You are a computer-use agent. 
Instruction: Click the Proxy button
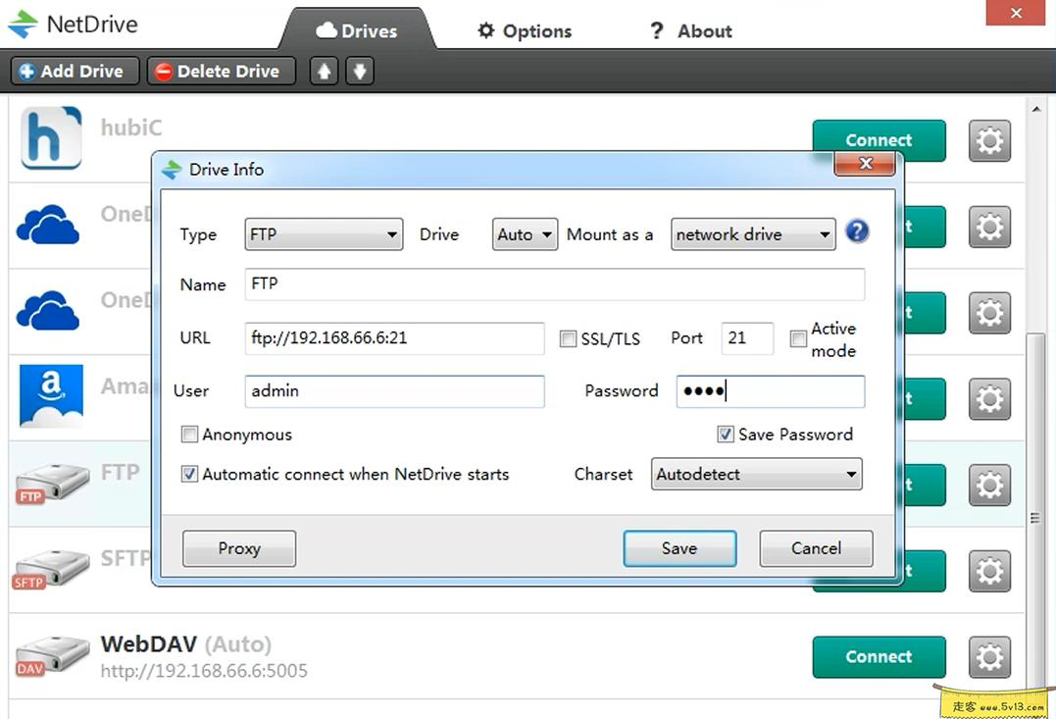[x=239, y=549]
